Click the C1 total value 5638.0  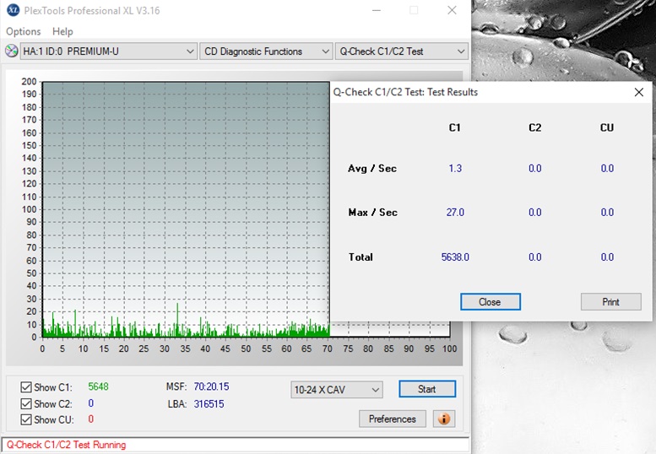455,257
